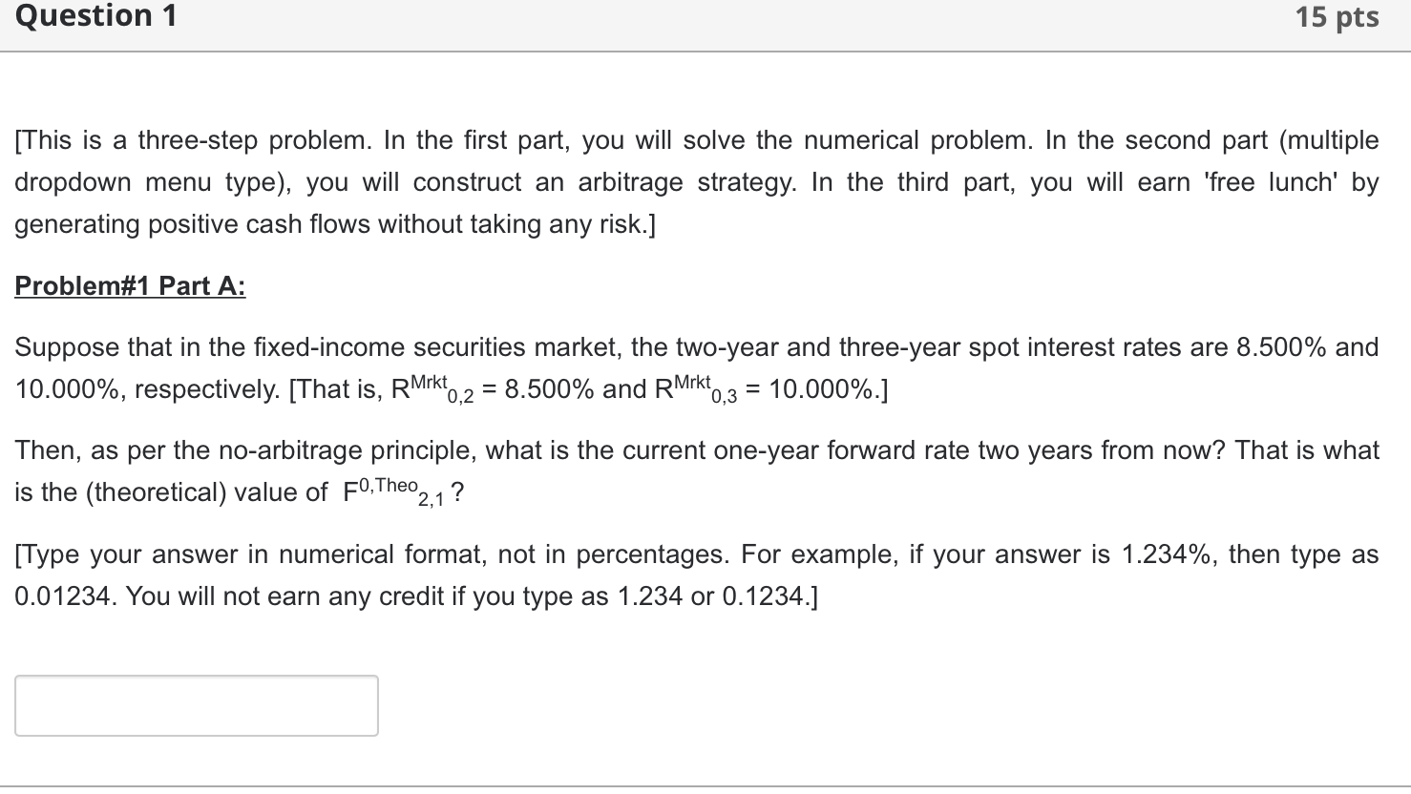The height and width of the screenshot is (794, 1411).
Task: Click the example value 0.01234 in instructions
Action: point(62,595)
